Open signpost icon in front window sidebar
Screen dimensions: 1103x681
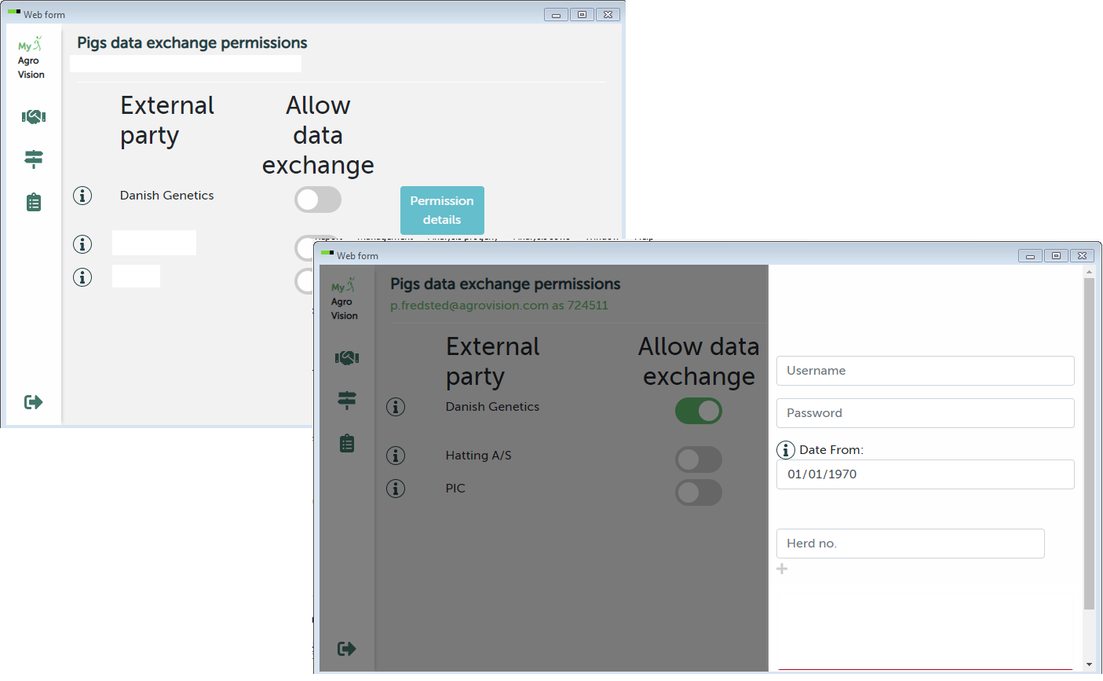coord(347,401)
